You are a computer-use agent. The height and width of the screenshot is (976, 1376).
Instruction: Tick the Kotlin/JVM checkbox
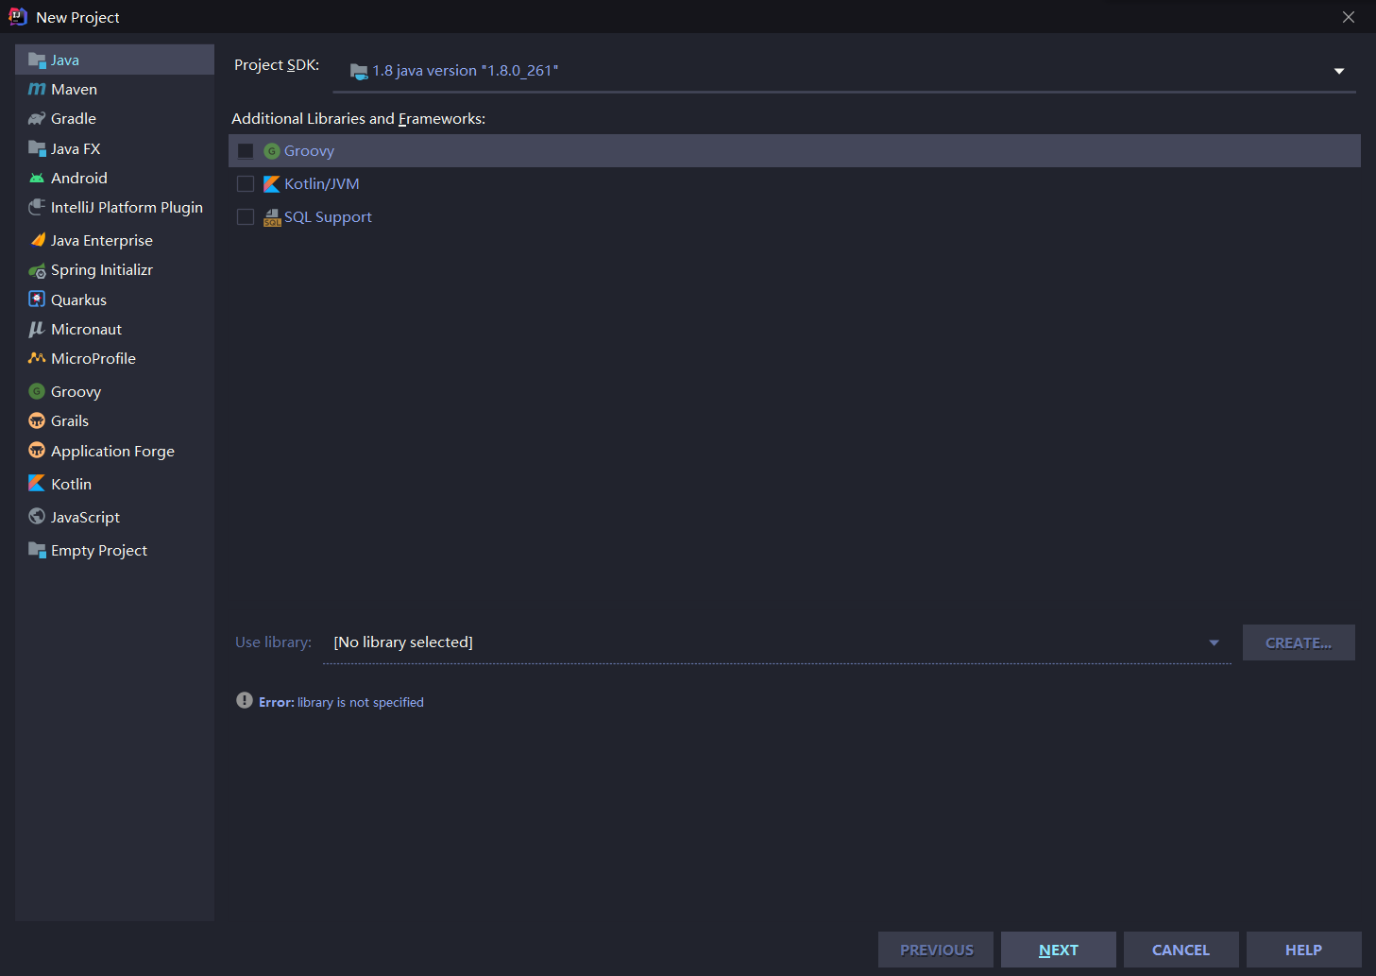(246, 184)
